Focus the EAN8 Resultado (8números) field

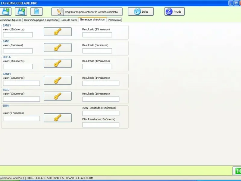97,51
